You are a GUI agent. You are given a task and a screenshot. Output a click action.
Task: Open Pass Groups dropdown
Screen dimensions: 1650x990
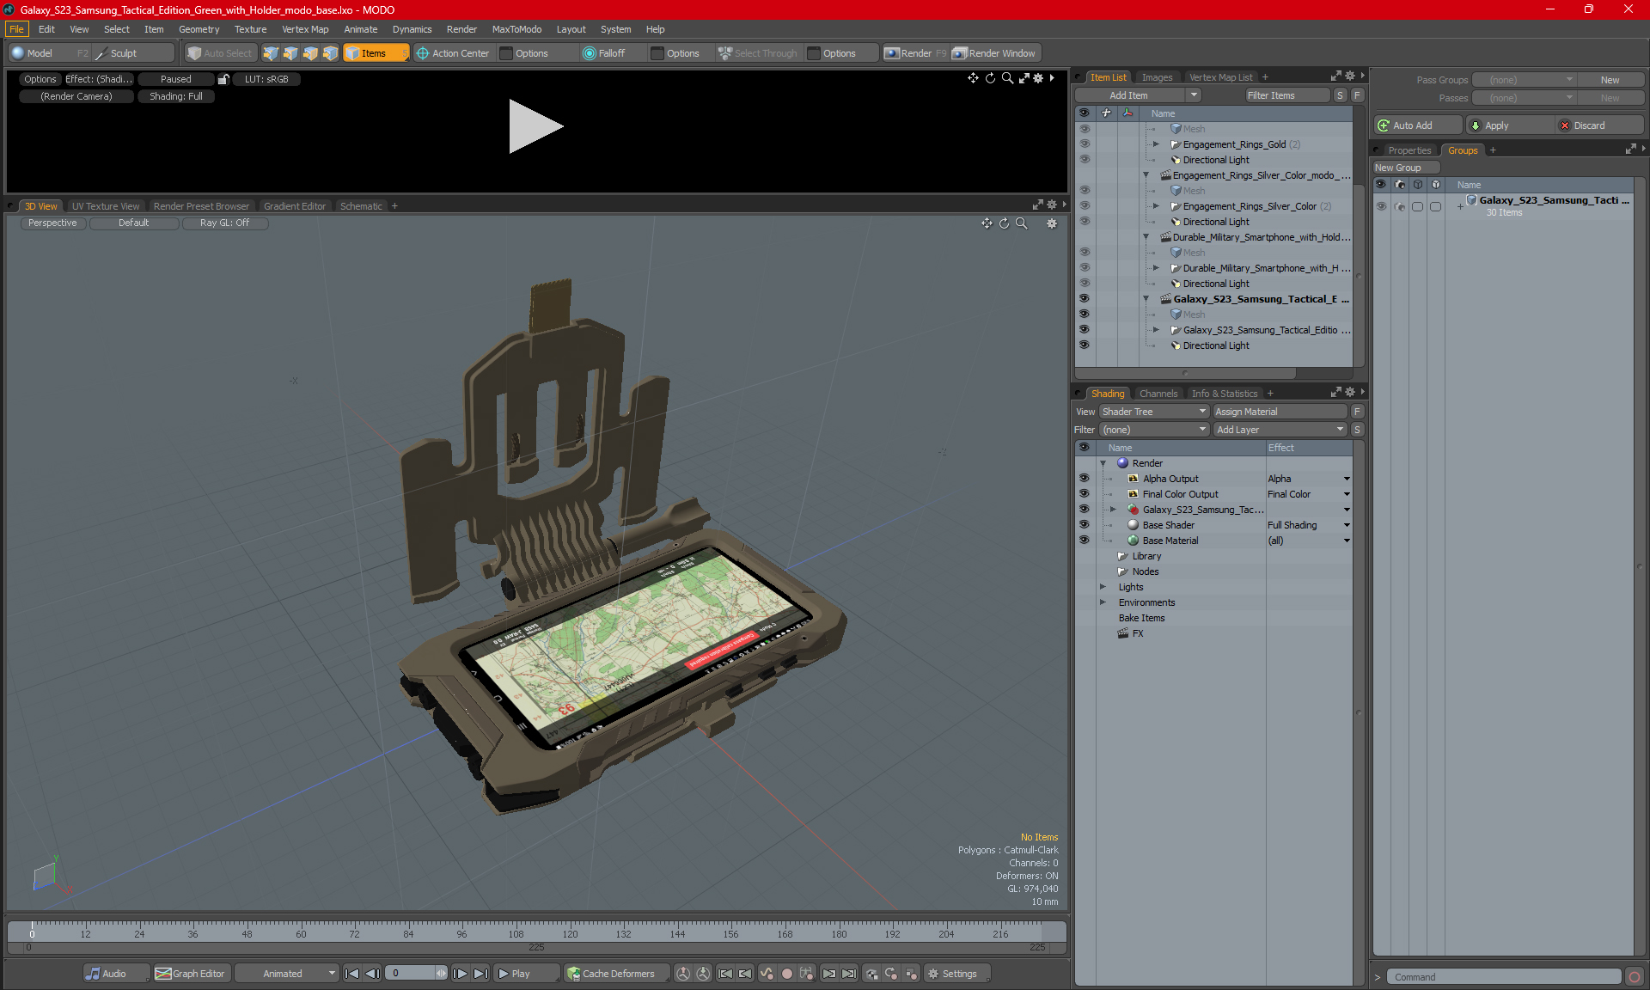click(x=1524, y=80)
